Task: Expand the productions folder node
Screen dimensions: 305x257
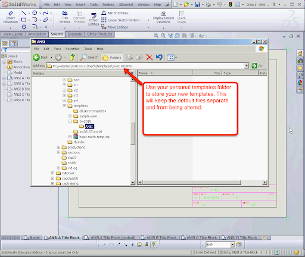Action: (x=58, y=147)
